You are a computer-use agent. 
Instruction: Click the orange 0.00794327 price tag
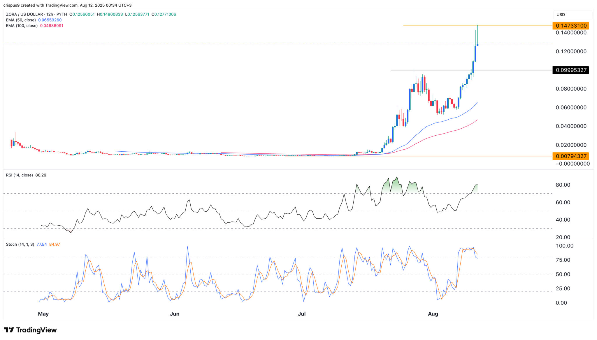tap(571, 156)
